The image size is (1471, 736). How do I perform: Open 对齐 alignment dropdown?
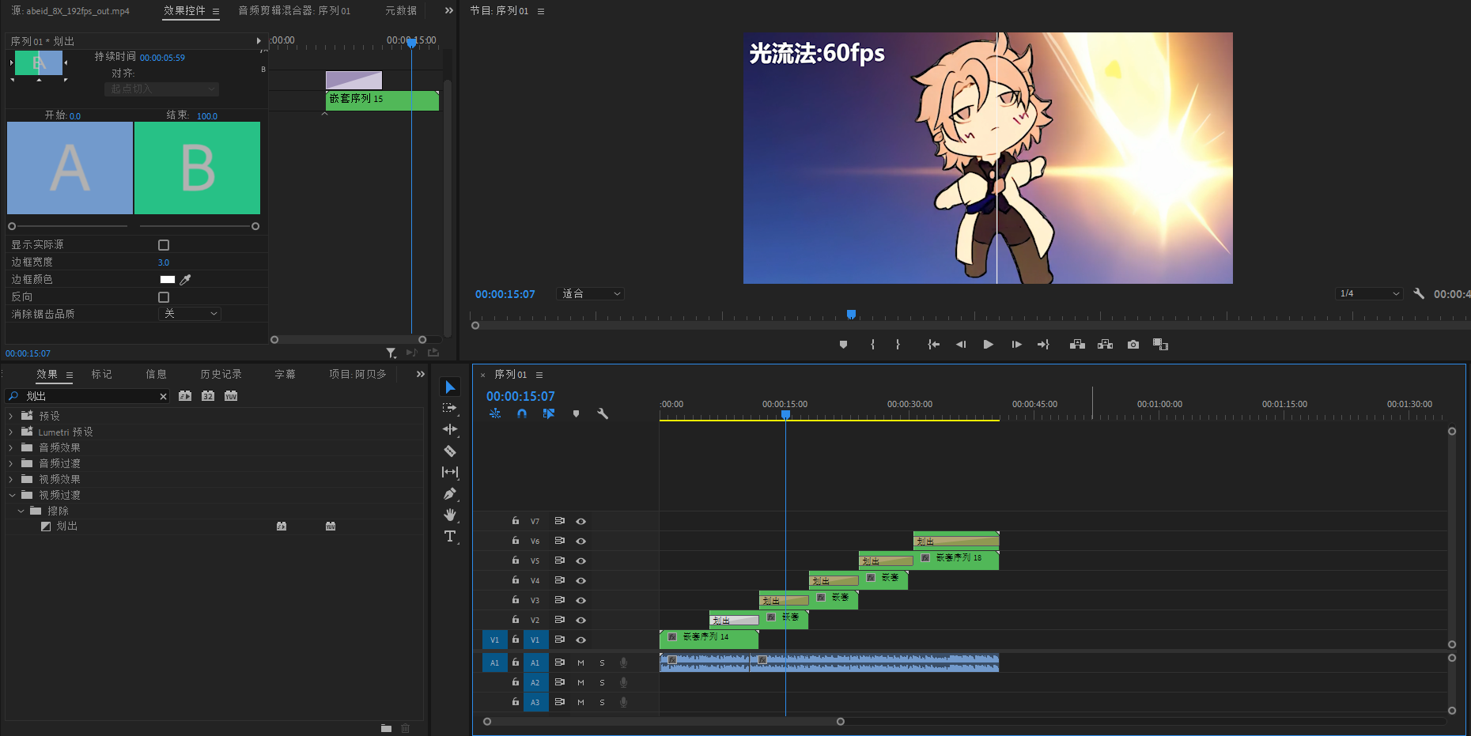[x=161, y=89]
